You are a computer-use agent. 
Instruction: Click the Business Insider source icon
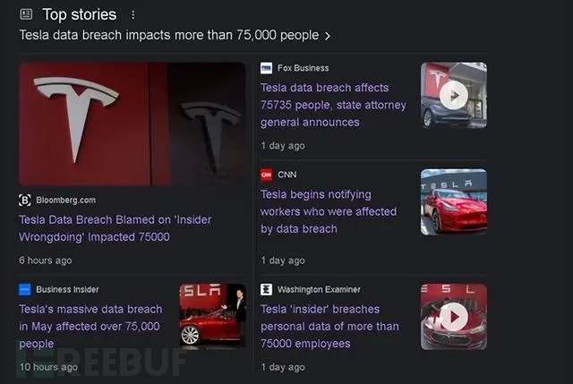tap(24, 289)
